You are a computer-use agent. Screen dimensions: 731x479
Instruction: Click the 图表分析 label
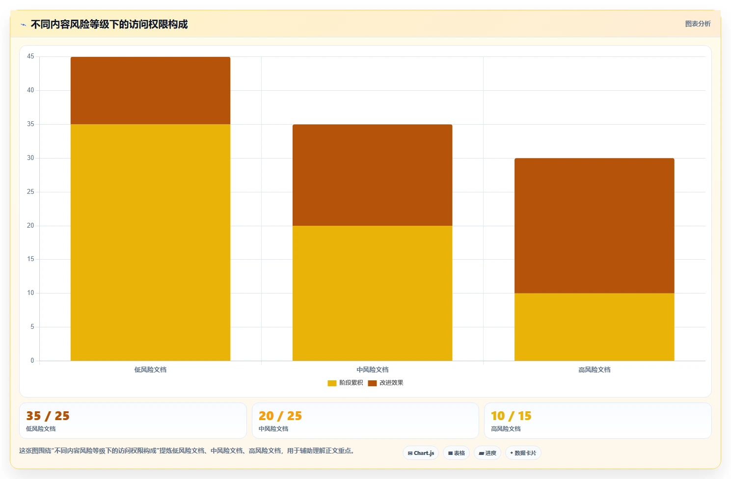[698, 24]
